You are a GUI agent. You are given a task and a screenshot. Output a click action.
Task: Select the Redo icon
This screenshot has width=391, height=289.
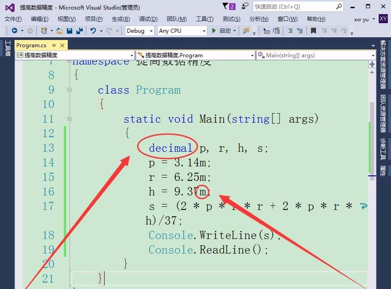[x=109, y=30]
